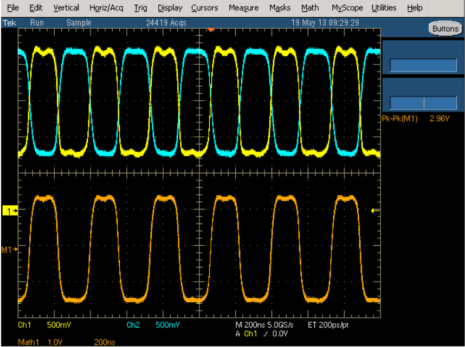Open the Vertical menu

66,8
